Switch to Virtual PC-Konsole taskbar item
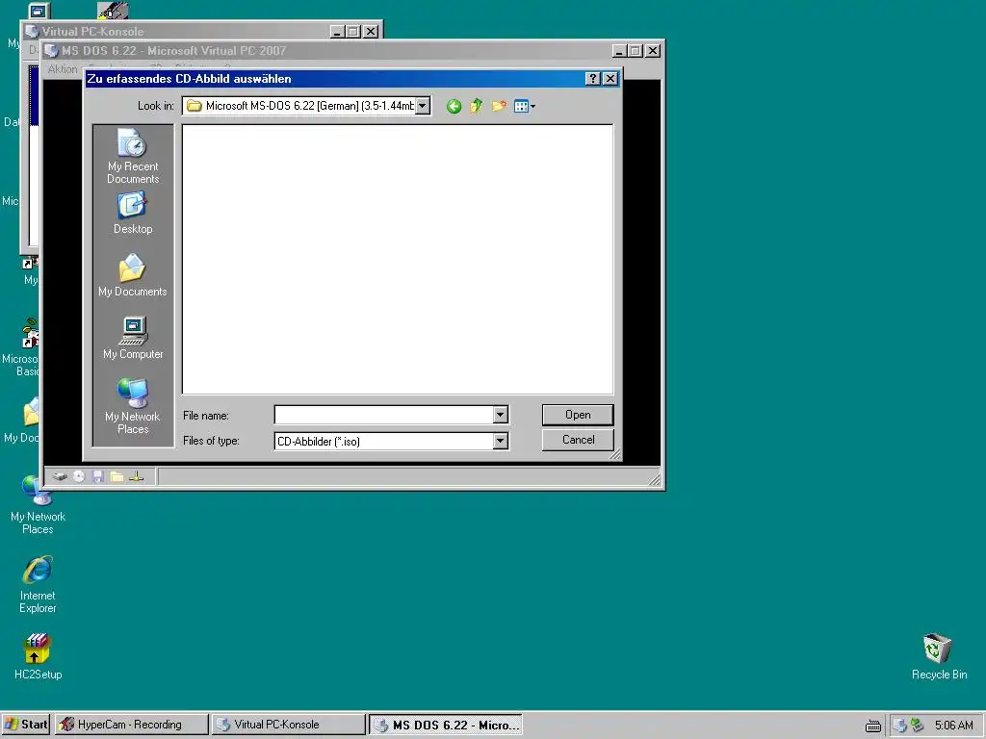 (x=288, y=725)
